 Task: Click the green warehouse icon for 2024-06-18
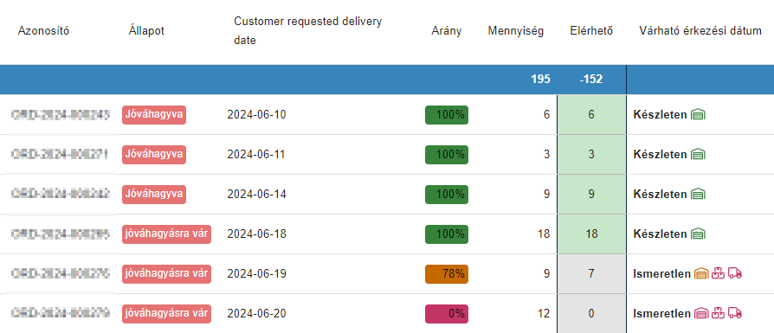[698, 234]
